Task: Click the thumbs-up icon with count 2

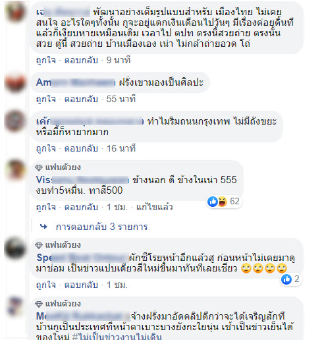Action: tap(286, 279)
